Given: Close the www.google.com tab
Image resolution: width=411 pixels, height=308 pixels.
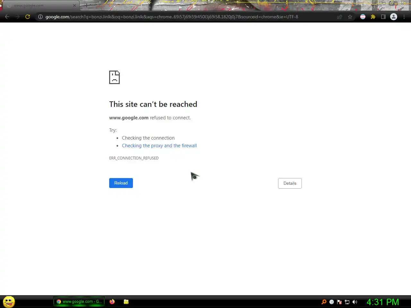Looking at the screenshot, I should coord(74,5).
